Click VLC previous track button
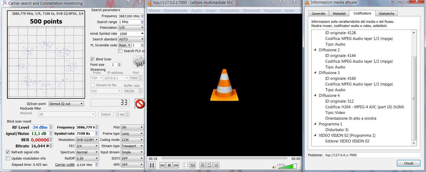 pyautogui.click(x=162, y=165)
